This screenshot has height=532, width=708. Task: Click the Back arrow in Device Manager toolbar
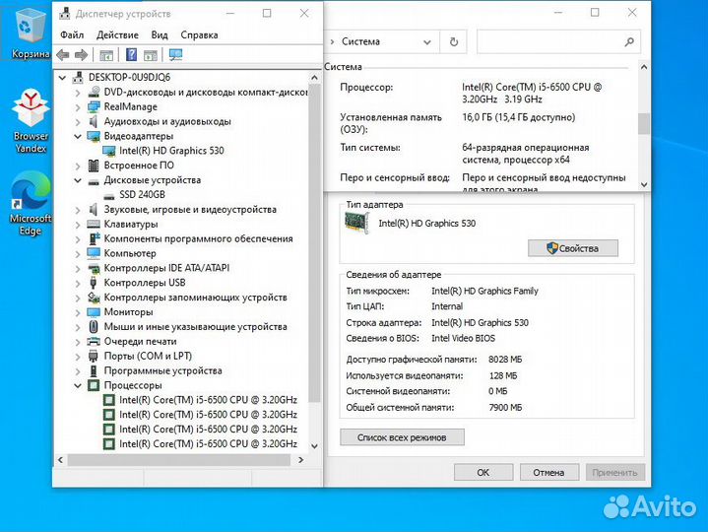(x=63, y=55)
